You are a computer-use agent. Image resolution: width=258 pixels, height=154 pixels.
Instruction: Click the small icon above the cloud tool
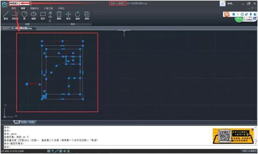coord(50,13)
